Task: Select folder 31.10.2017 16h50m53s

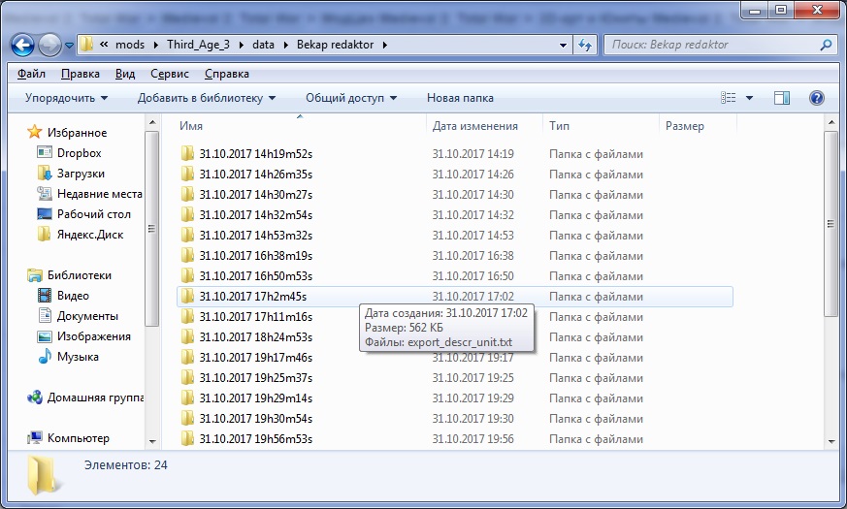Action: 455,276
